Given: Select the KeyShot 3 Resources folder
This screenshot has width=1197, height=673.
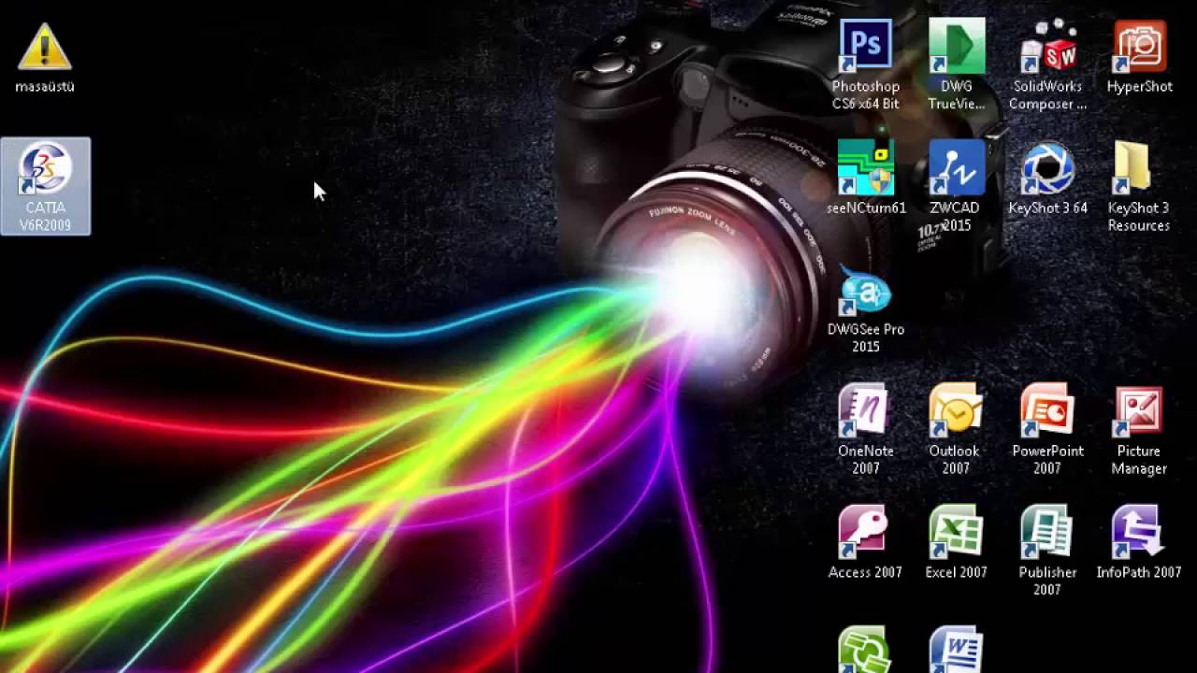Looking at the screenshot, I should coord(1139,186).
